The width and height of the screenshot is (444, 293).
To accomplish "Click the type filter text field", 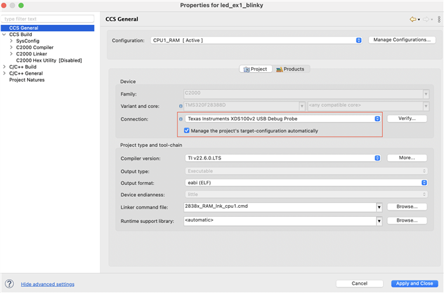I will click(47, 19).
